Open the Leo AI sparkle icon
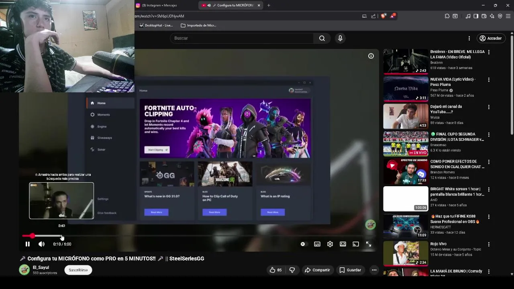The width and height of the screenshot is (514, 289). click(492, 16)
